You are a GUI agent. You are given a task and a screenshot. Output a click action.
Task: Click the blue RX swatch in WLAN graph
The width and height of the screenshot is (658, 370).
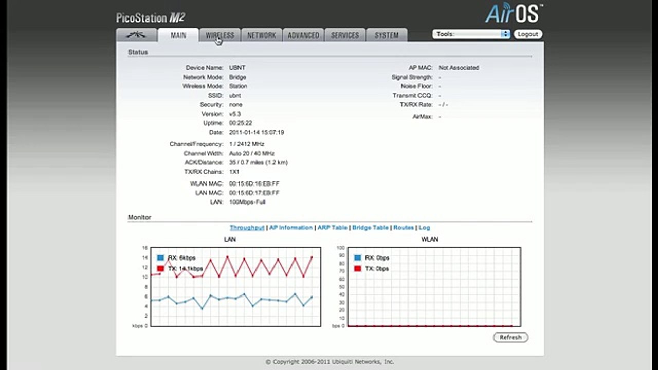[358, 257]
